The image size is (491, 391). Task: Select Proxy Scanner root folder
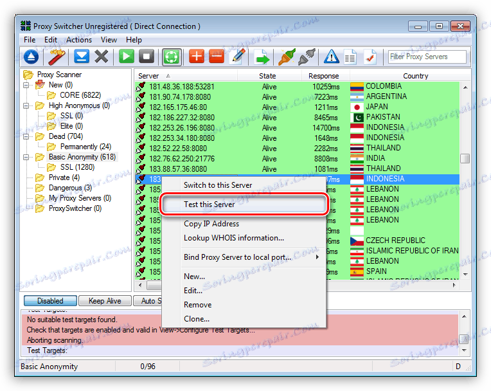coord(52,75)
